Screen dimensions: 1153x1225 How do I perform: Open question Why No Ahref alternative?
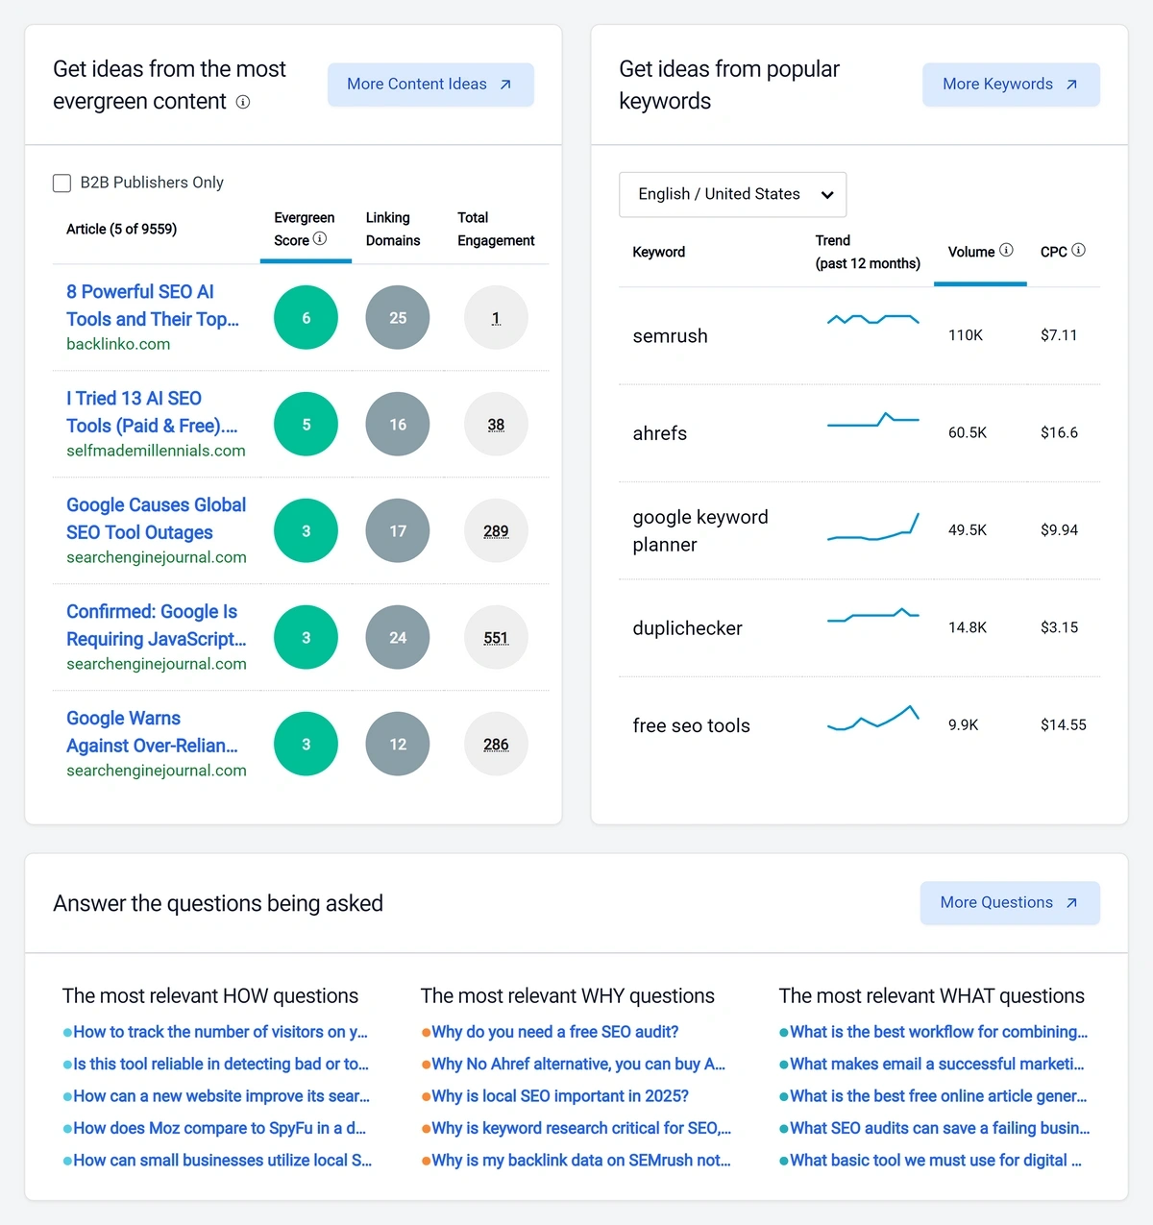point(578,1064)
